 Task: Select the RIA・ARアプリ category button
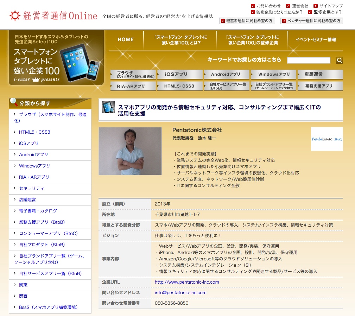click(133, 86)
